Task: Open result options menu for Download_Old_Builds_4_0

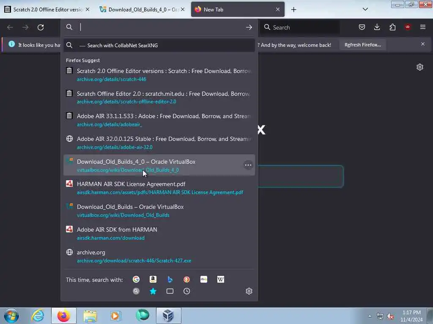Action: click(248, 165)
